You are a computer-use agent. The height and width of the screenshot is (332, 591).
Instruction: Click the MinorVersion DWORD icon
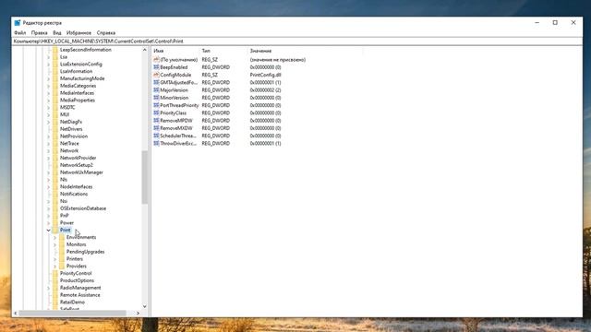click(x=156, y=98)
